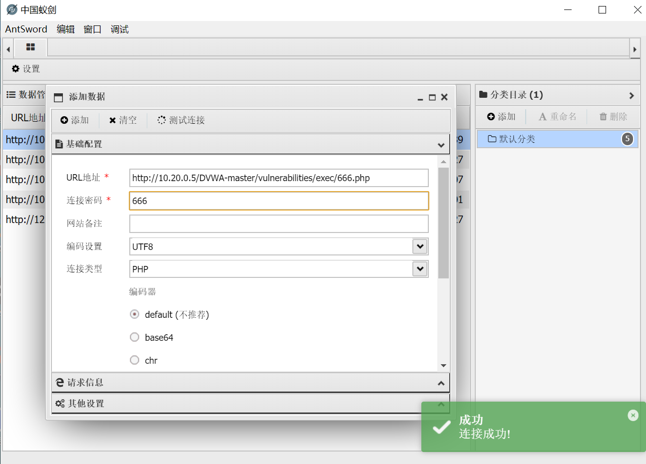Click the 请求信息 browser icon

coord(60,383)
